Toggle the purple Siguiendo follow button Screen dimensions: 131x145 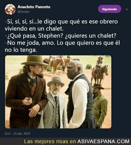pyautogui.click(x=110, y=9)
